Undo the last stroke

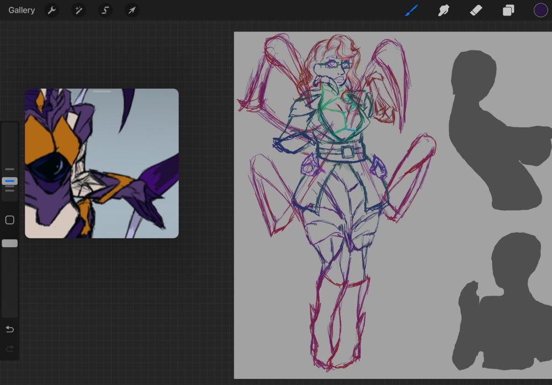pos(10,329)
